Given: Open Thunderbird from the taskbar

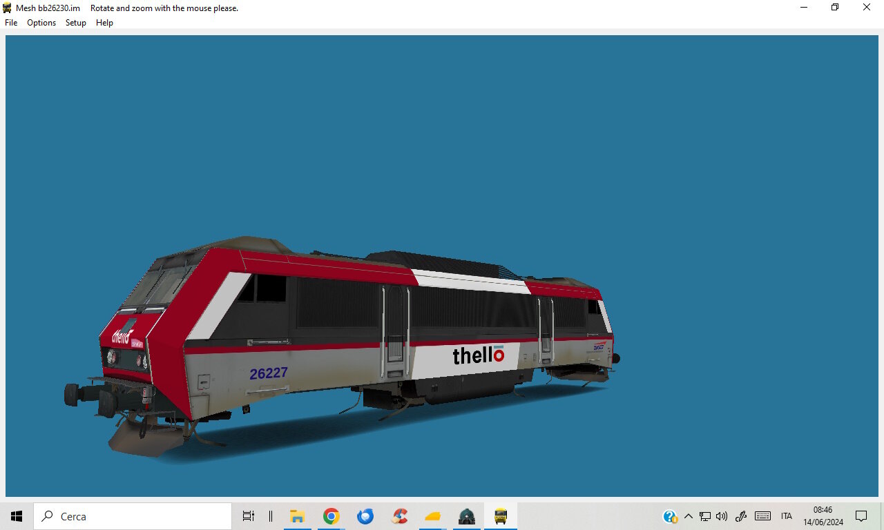Looking at the screenshot, I should [365, 516].
